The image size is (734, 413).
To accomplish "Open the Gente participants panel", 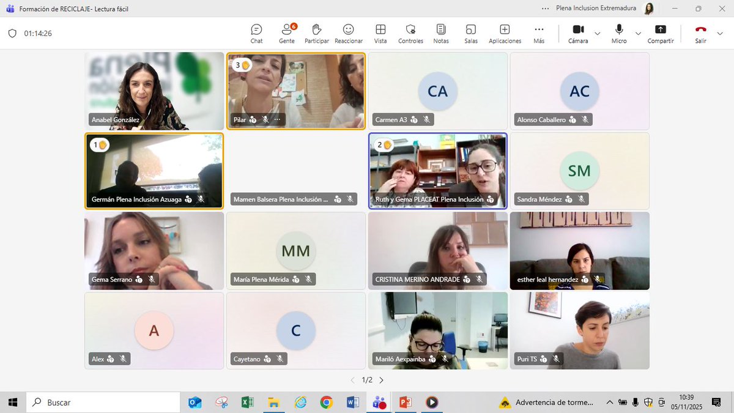I will [x=287, y=33].
